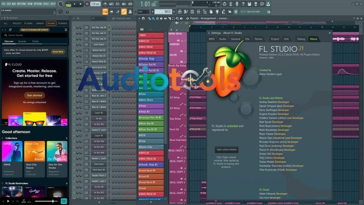Screen dimensions: 364x205
Task: Open the Soul City Sauce collection thumbnail
Action: click(34, 151)
